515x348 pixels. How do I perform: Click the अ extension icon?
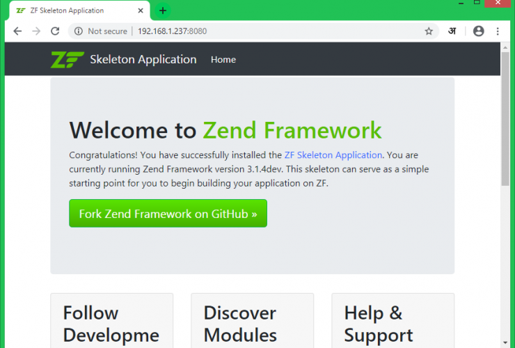pos(452,31)
